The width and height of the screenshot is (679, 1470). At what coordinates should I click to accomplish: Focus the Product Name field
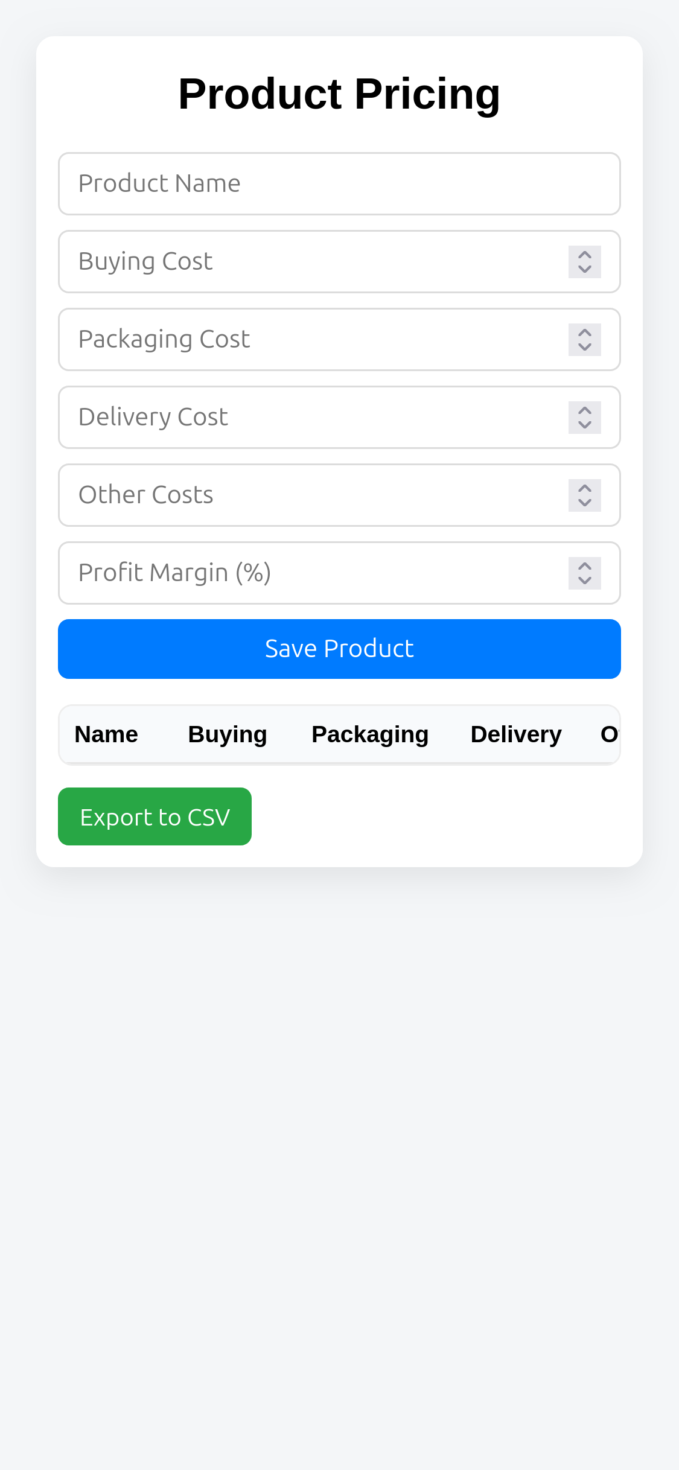(339, 183)
